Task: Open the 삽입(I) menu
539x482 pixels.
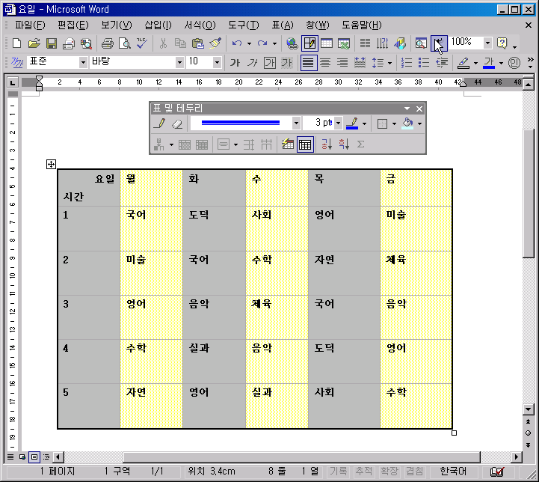Action: (x=158, y=25)
